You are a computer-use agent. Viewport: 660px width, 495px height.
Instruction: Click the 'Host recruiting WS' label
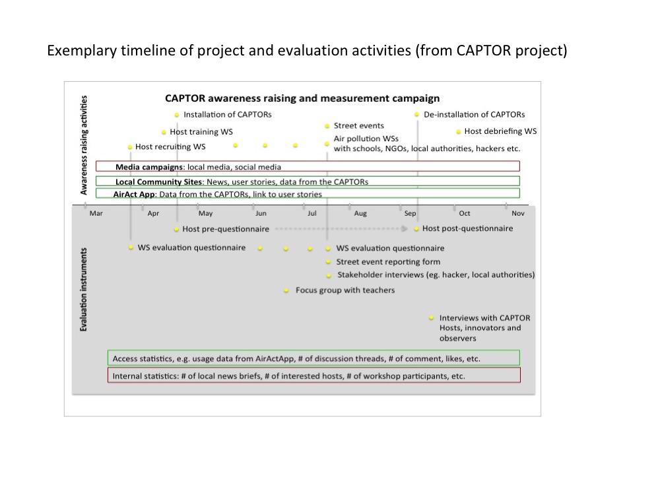tap(170, 147)
